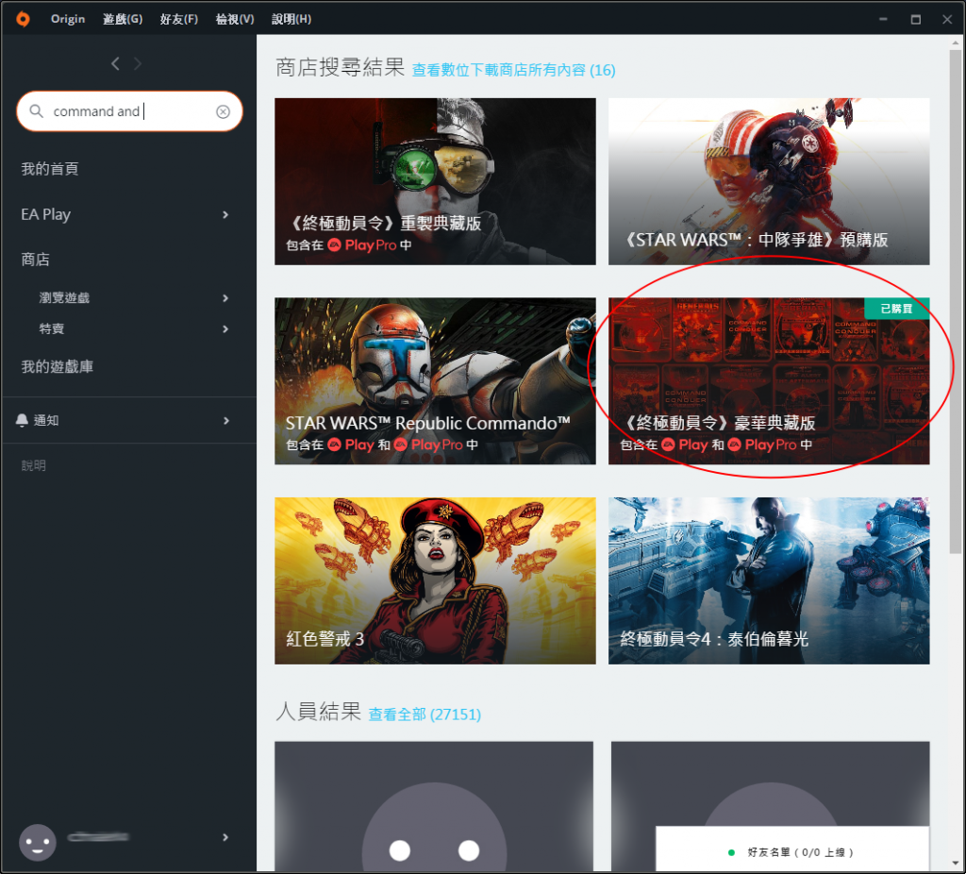
Task: Expand the EA Play submenu arrow
Action: [225, 214]
